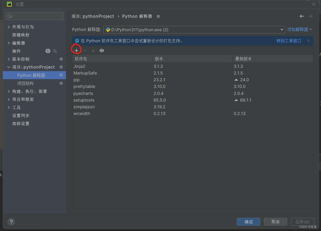Click the 转到工具窗口 link
The width and height of the screenshot is (321, 231).
pyautogui.click(x=289, y=41)
